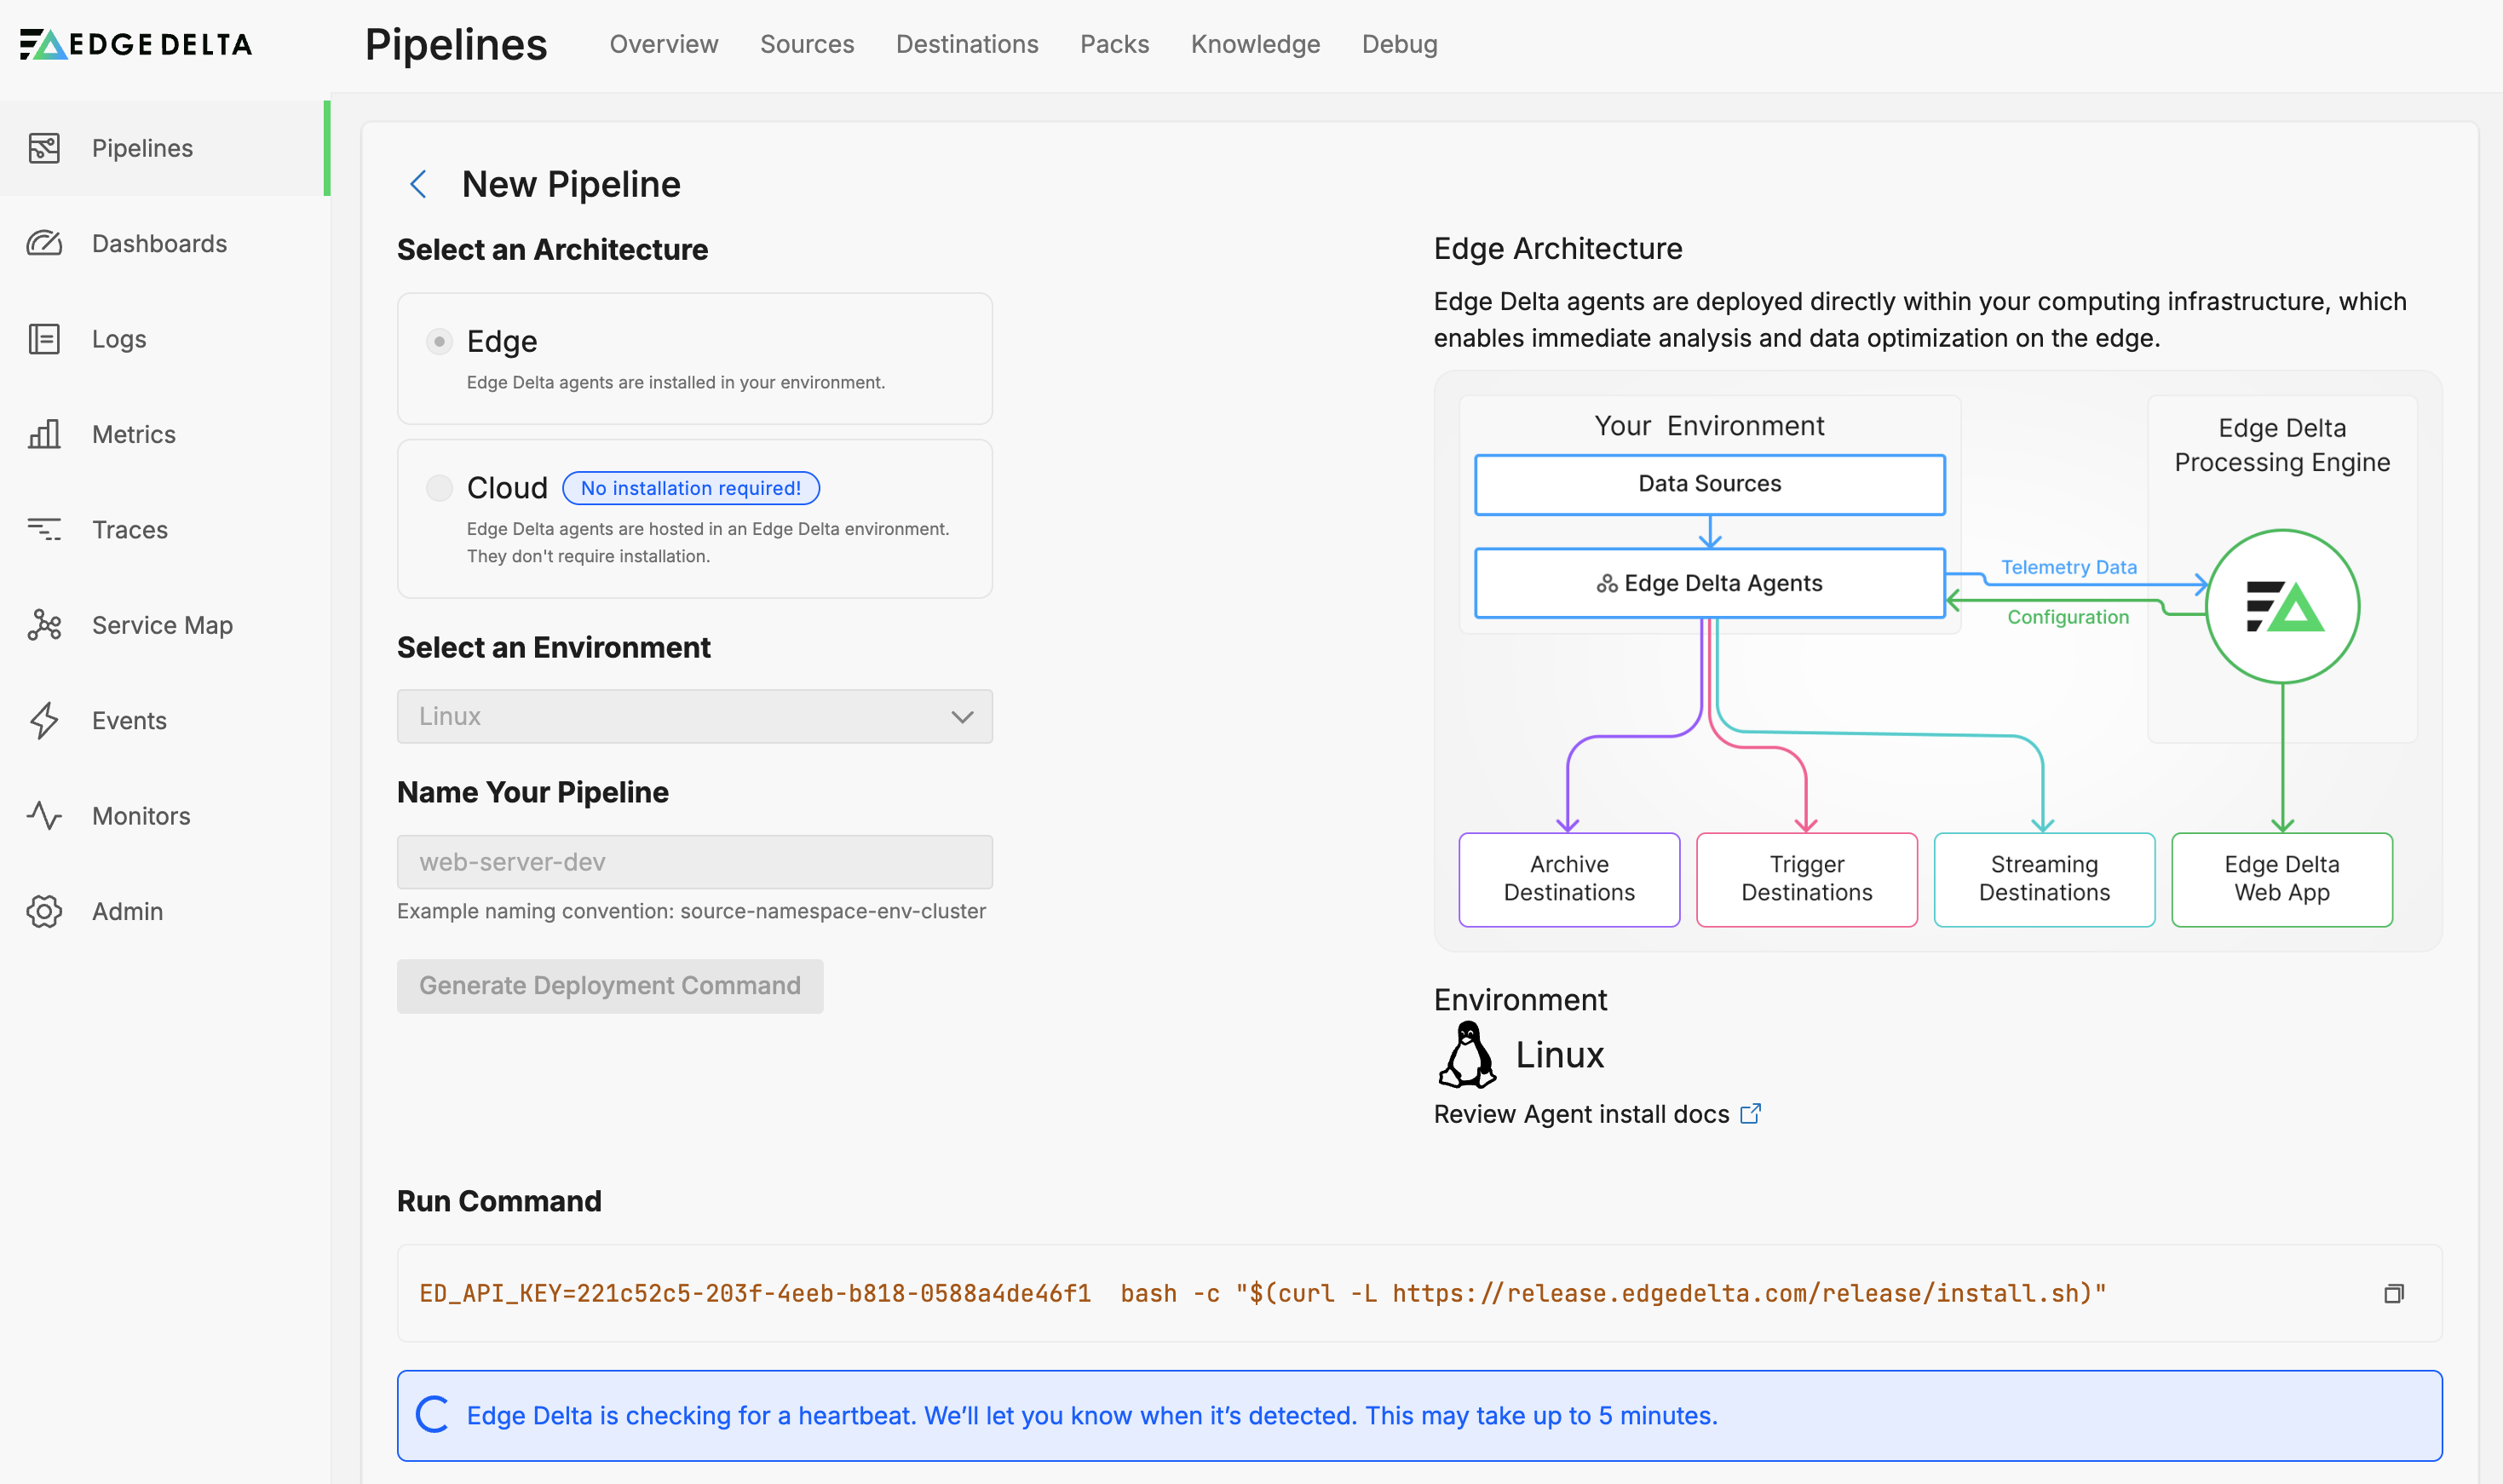Viewport: 2503px width, 1484px height.
Task: Open the Debug tab
Action: 1399,44
